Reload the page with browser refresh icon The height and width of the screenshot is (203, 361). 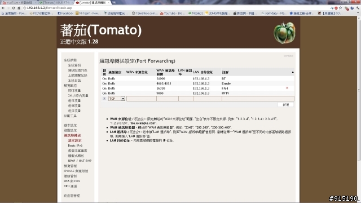pyautogui.click(x=14, y=8)
